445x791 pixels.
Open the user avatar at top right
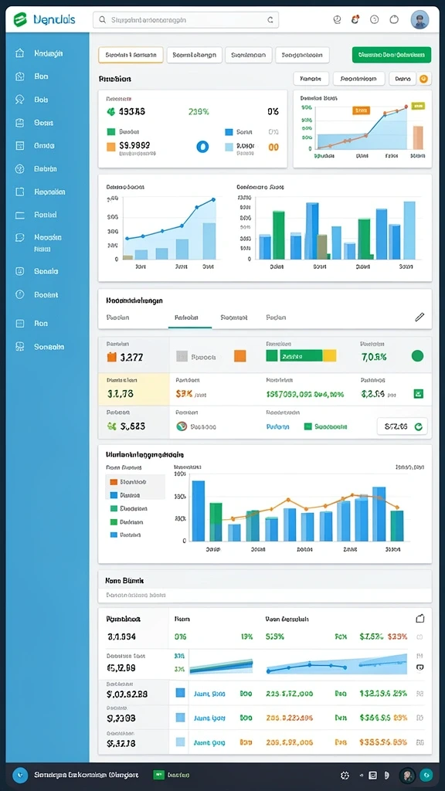[420, 19]
